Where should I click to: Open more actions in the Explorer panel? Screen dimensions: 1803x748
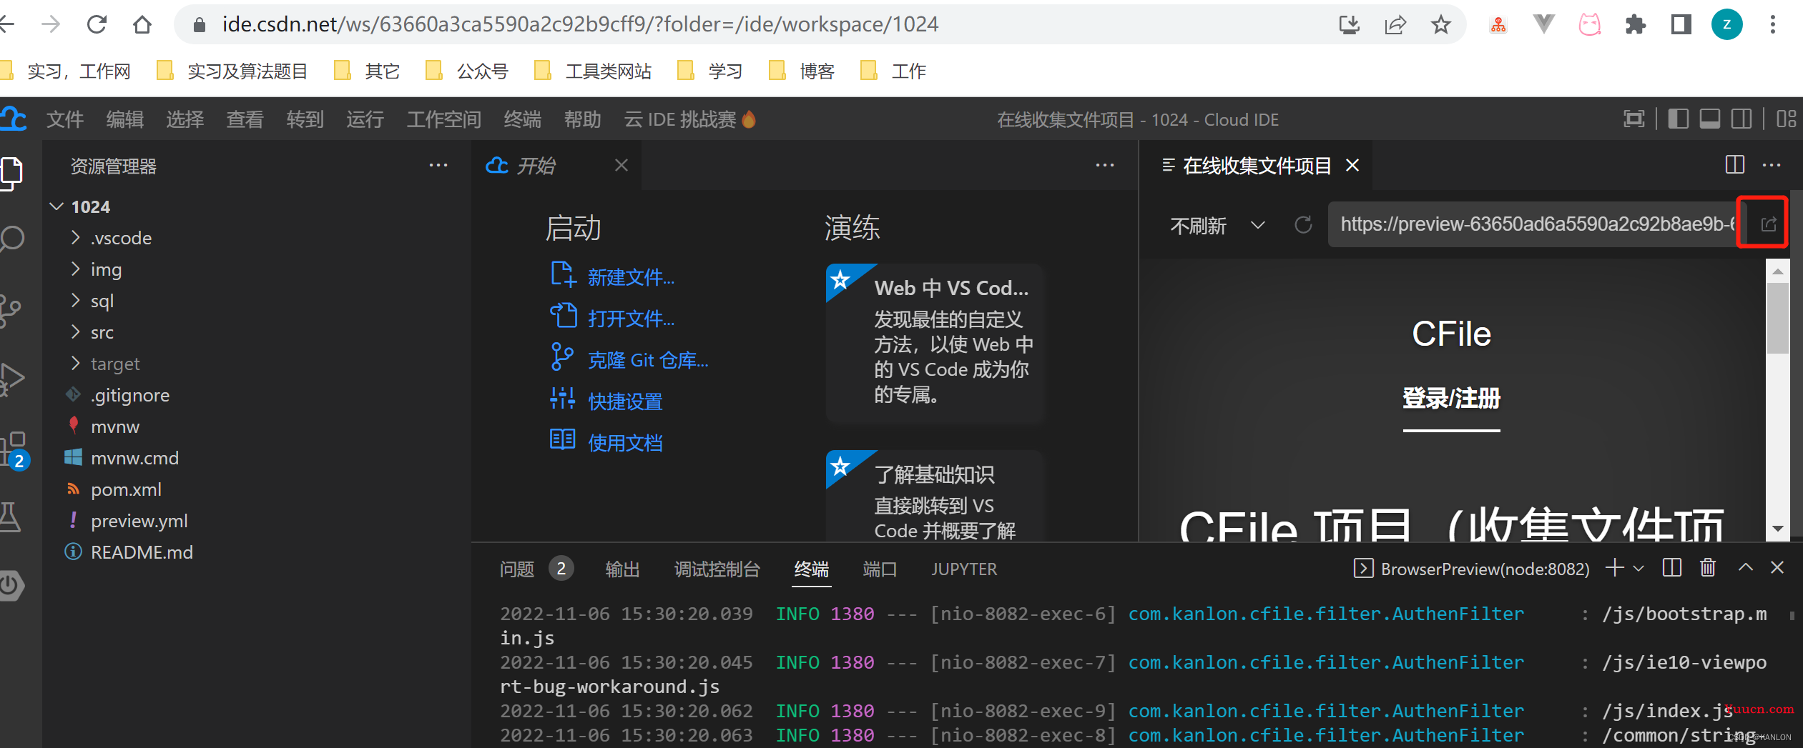point(438,166)
